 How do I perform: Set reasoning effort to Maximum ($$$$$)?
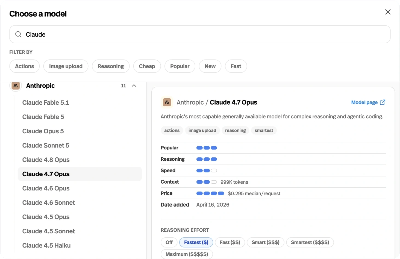coord(187,254)
